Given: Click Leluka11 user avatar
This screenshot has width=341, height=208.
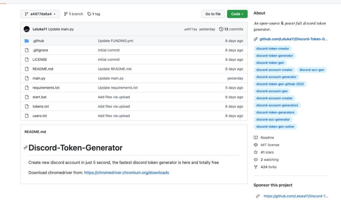Looking at the screenshot, I should pos(27,29).
